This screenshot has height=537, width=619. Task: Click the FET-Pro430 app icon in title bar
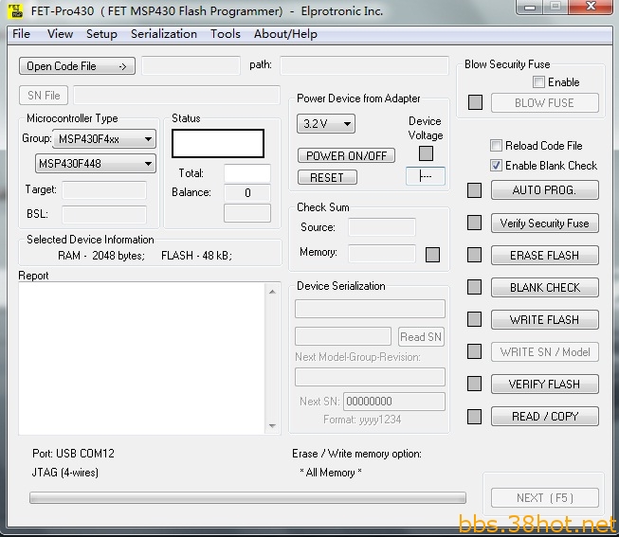tap(16, 10)
